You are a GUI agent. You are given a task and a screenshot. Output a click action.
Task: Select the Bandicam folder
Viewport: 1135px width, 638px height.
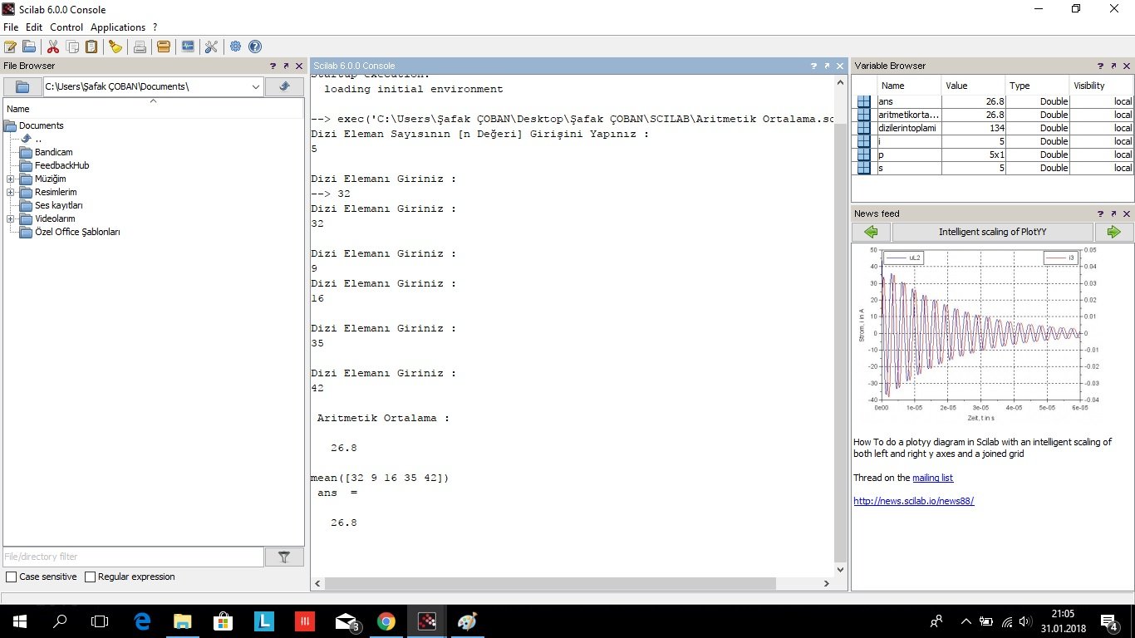53,152
